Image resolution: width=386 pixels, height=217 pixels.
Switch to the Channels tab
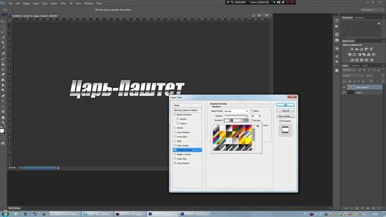(355, 66)
